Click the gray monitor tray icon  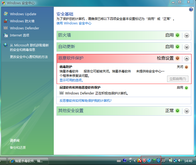[x=163, y=160]
